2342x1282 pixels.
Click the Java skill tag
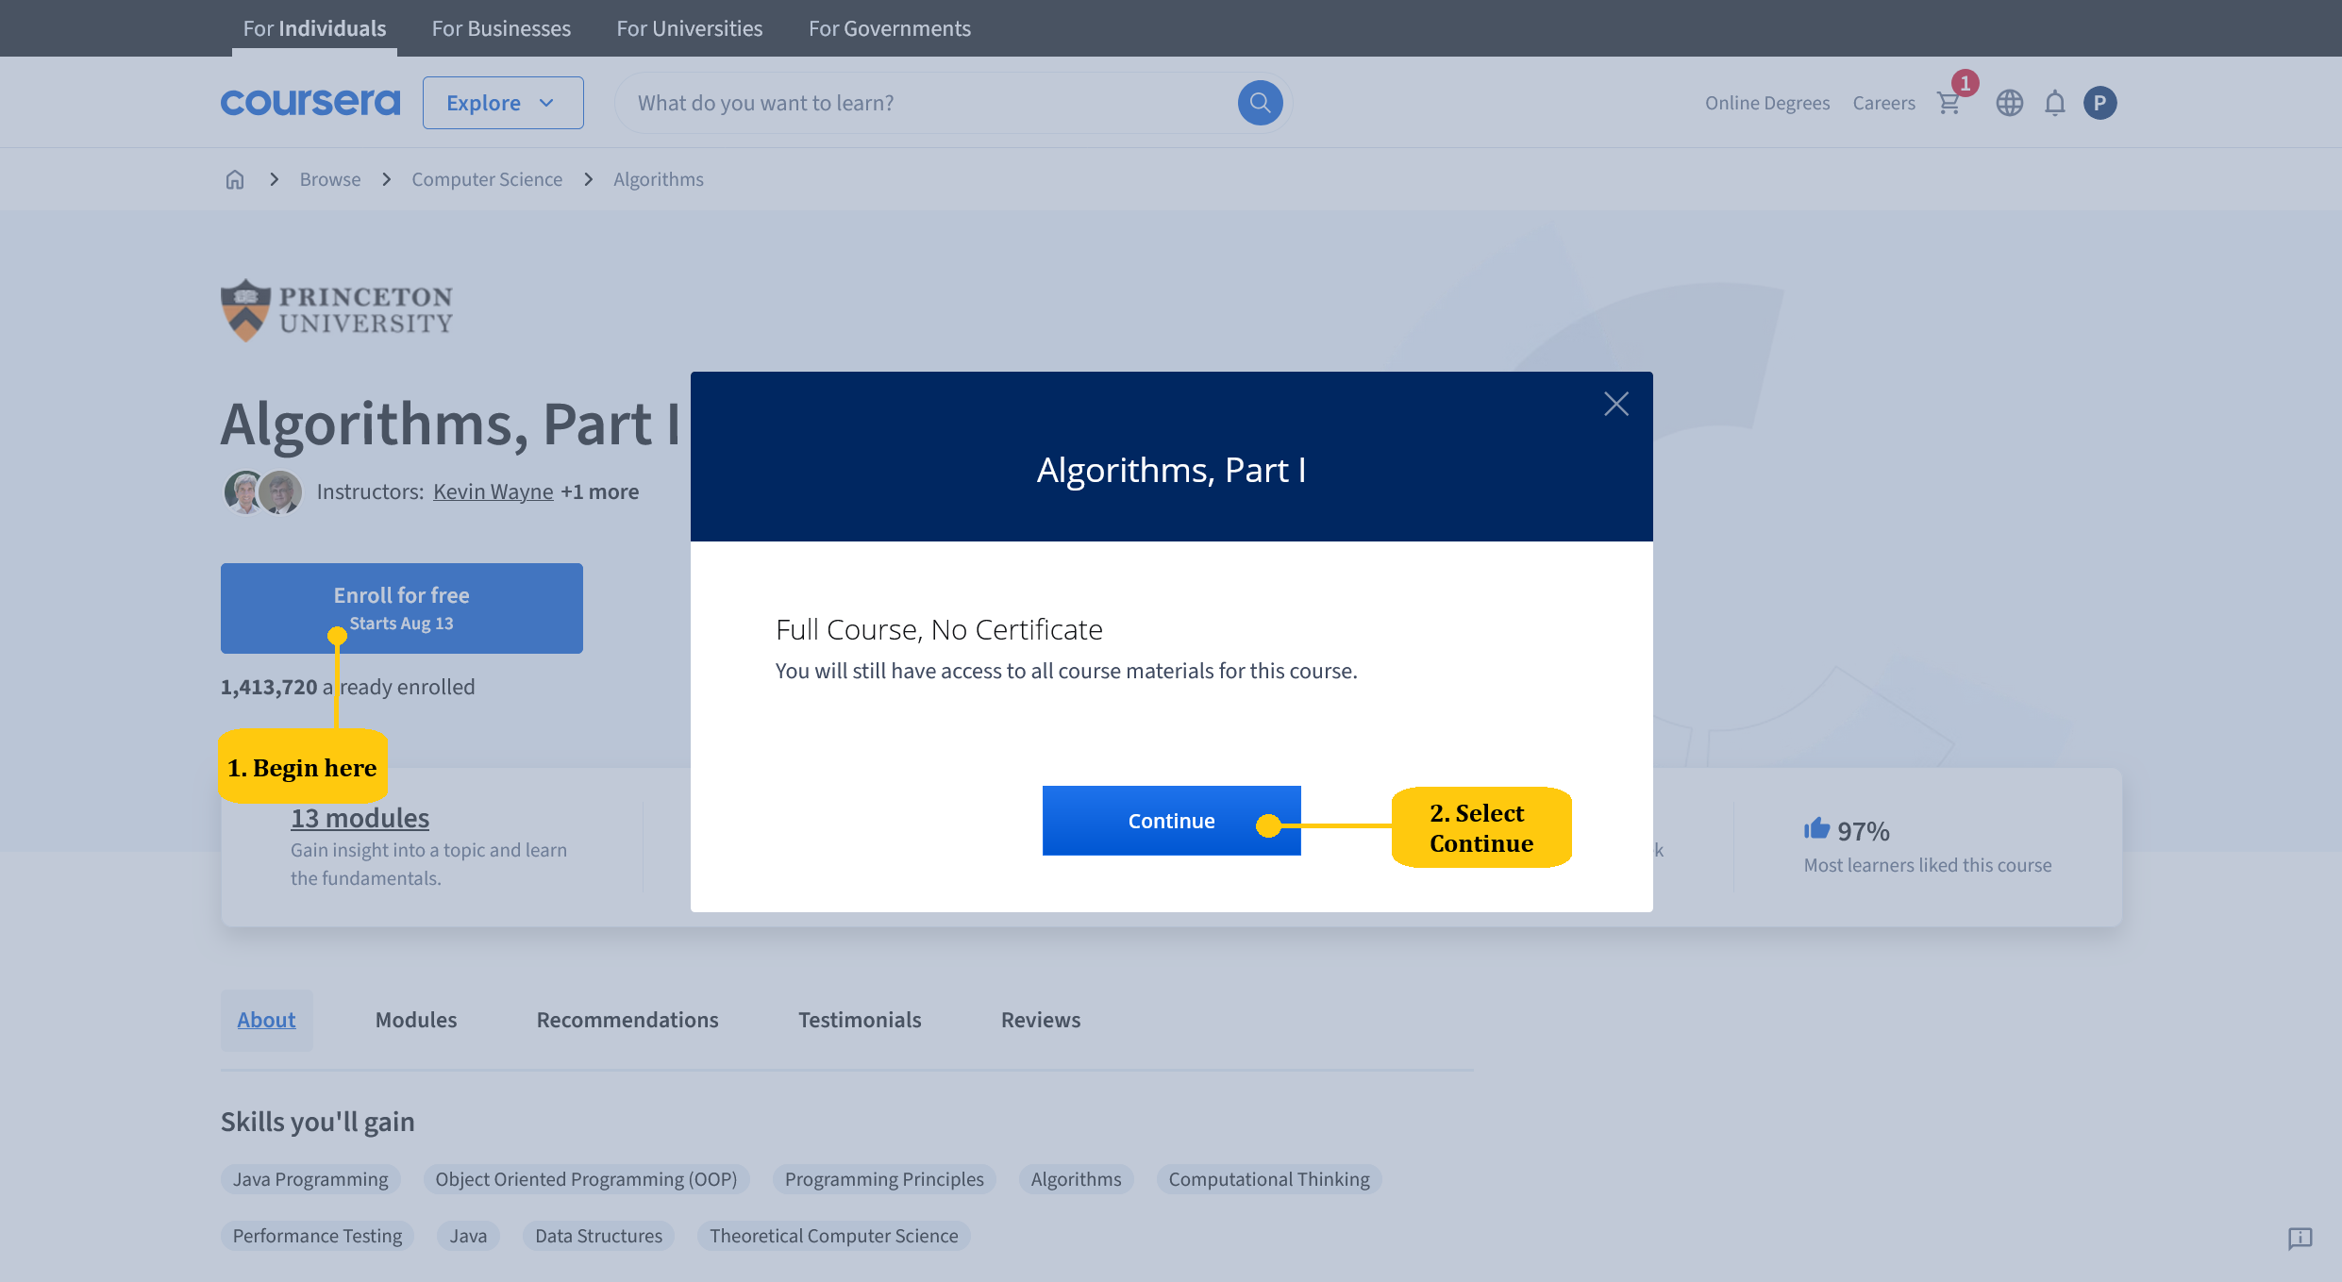(x=468, y=1236)
